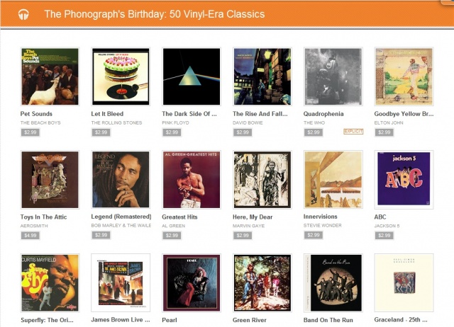The width and height of the screenshot is (454, 327).
Task: Select the Graceland 25th album cover
Action: 404,282
